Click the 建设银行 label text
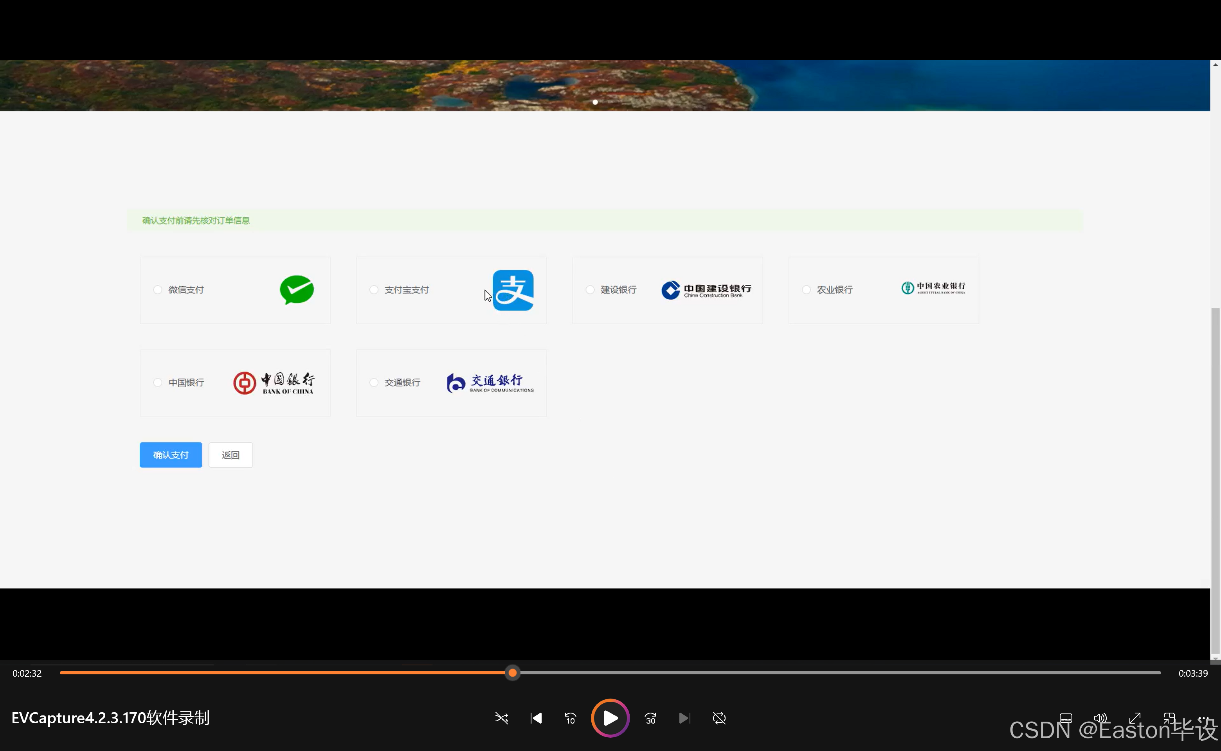 click(x=618, y=289)
